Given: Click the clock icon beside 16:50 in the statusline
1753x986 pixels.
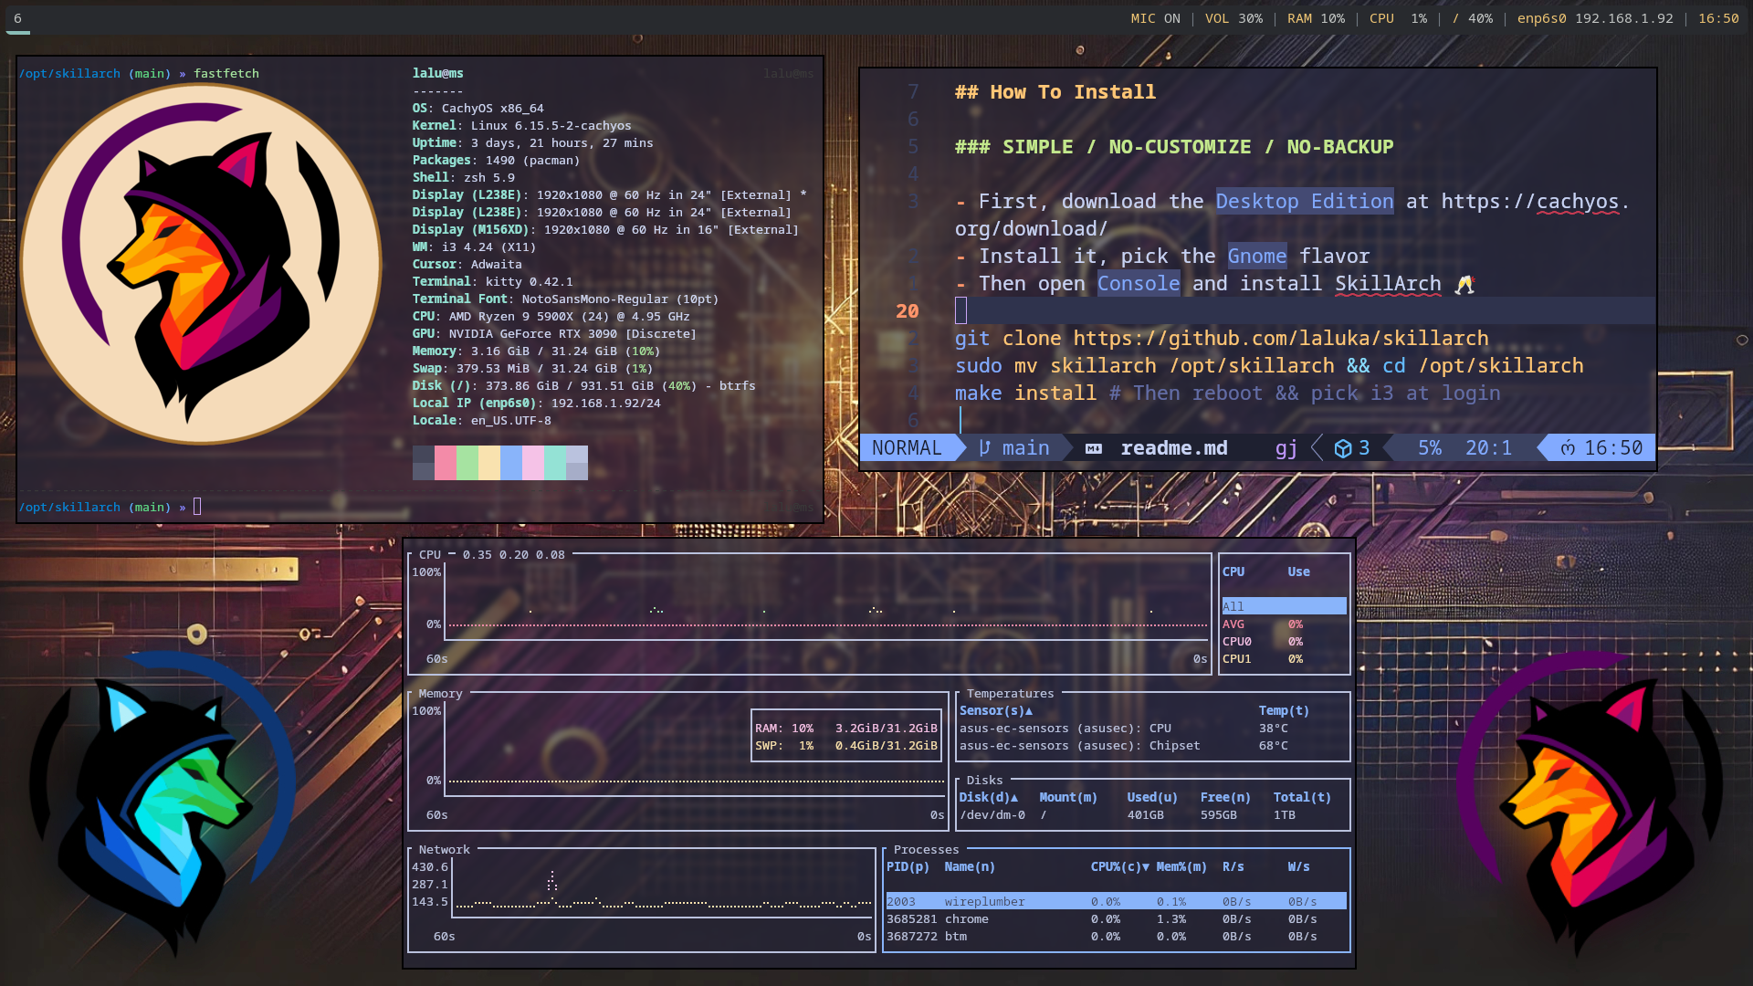Looking at the screenshot, I should point(1568,448).
